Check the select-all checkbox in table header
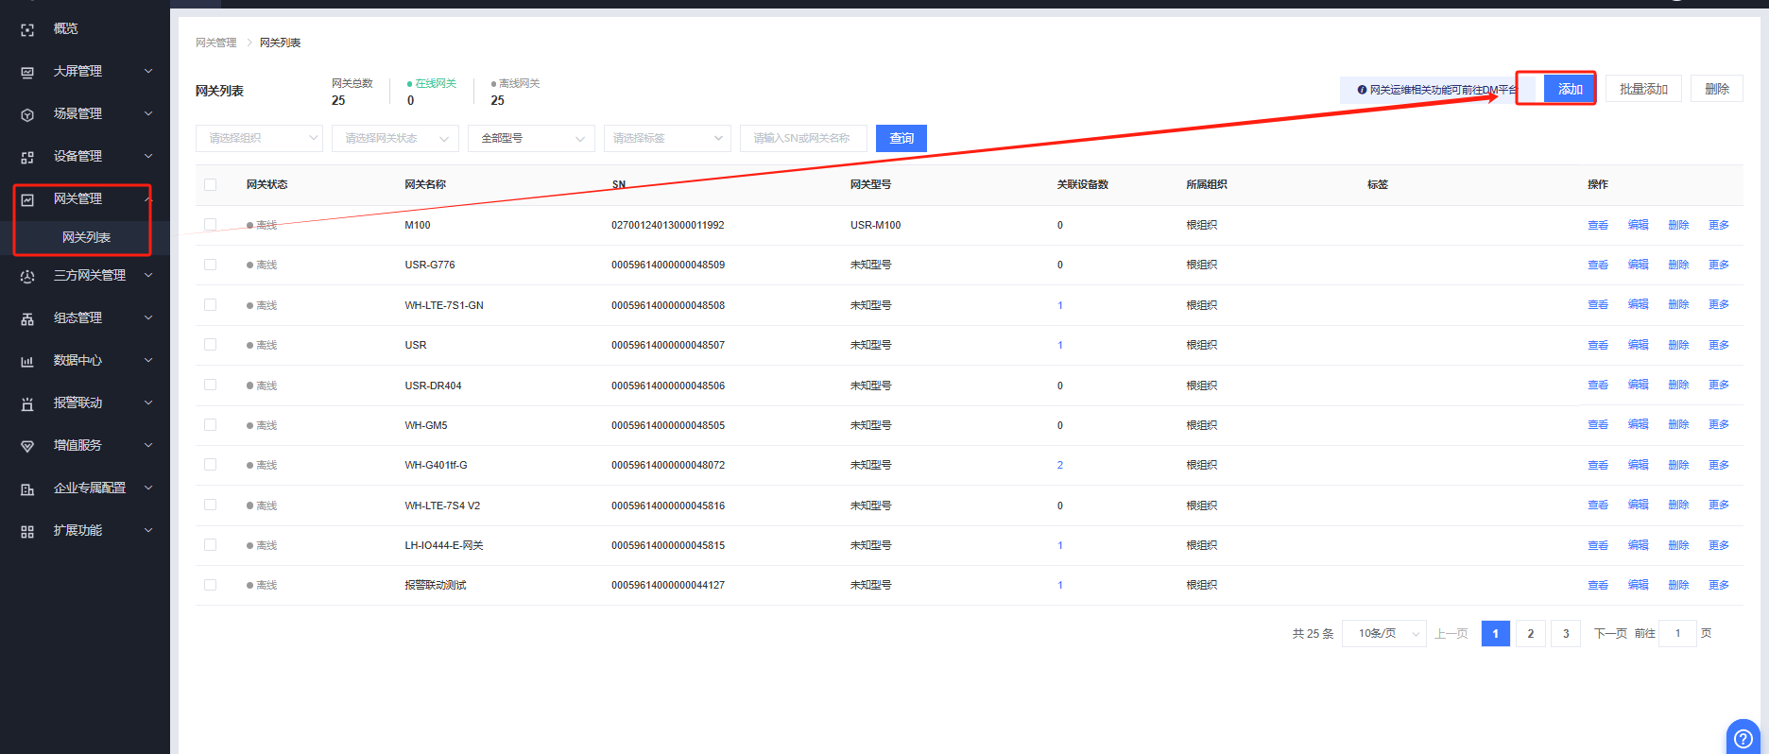The image size is (1769, 754). coord(211,185)
